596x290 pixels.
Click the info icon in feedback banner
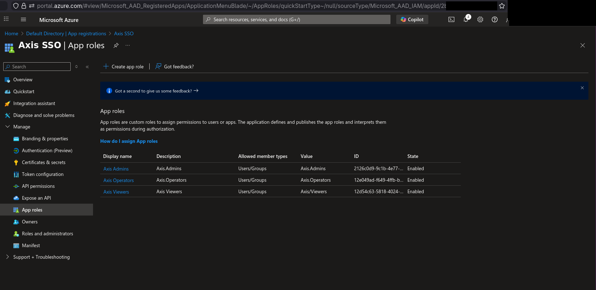(x=109, y=91)
